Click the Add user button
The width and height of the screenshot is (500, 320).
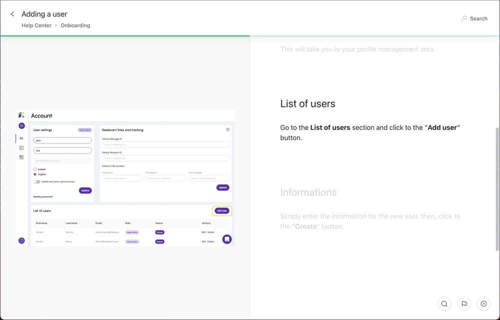tap(222, 210)
